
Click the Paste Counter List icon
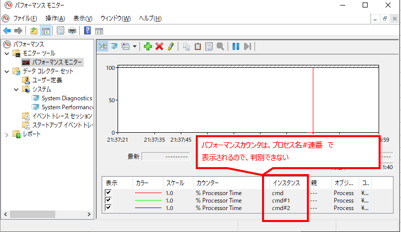point(197,46)
